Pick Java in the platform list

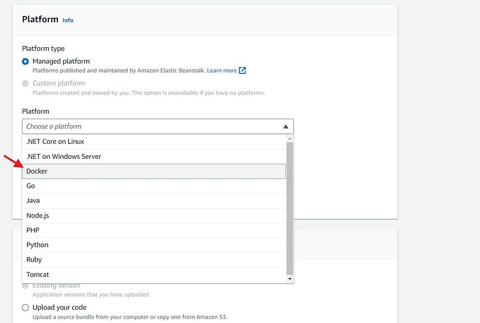coord(154,201)
